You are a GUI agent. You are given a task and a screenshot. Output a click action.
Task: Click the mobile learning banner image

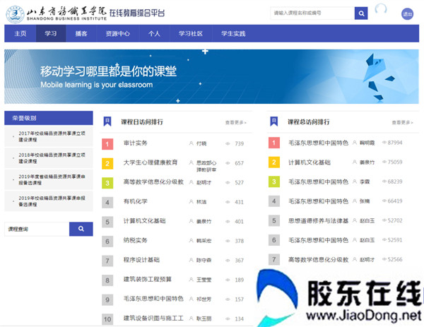[211, 76]
